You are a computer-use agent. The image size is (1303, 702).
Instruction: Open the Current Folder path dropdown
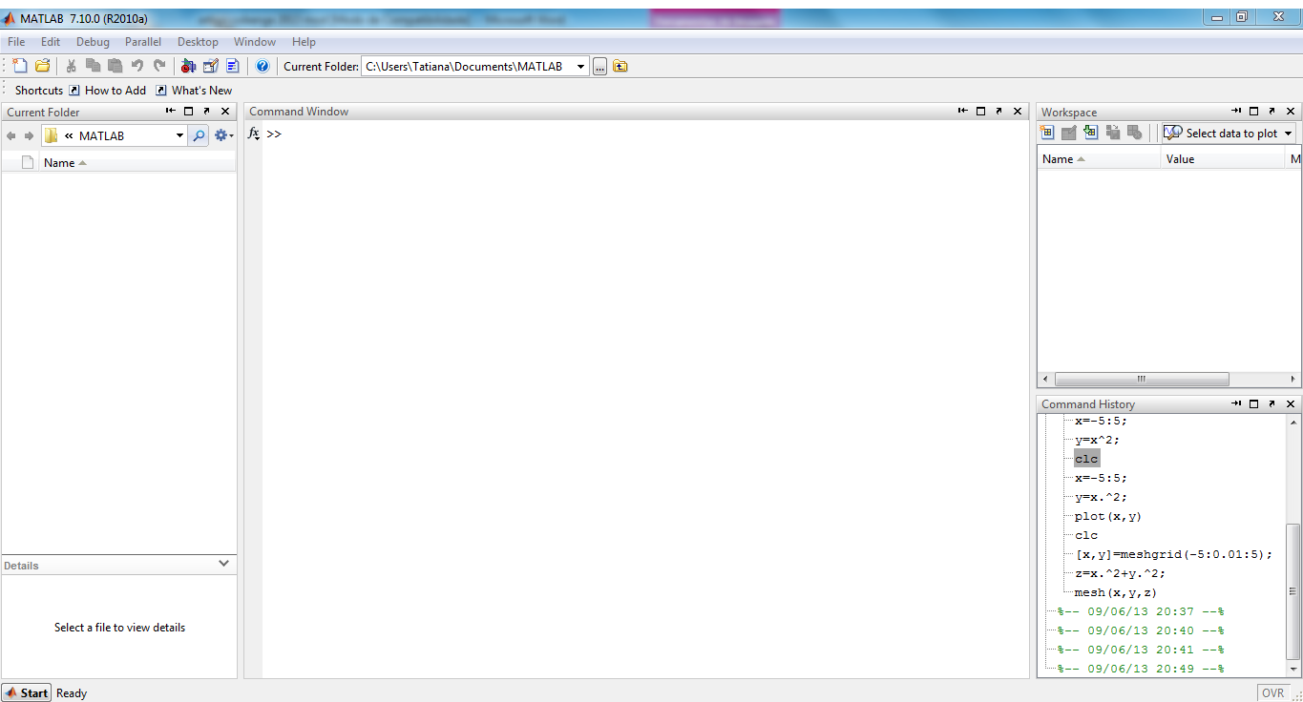point(581,67)
